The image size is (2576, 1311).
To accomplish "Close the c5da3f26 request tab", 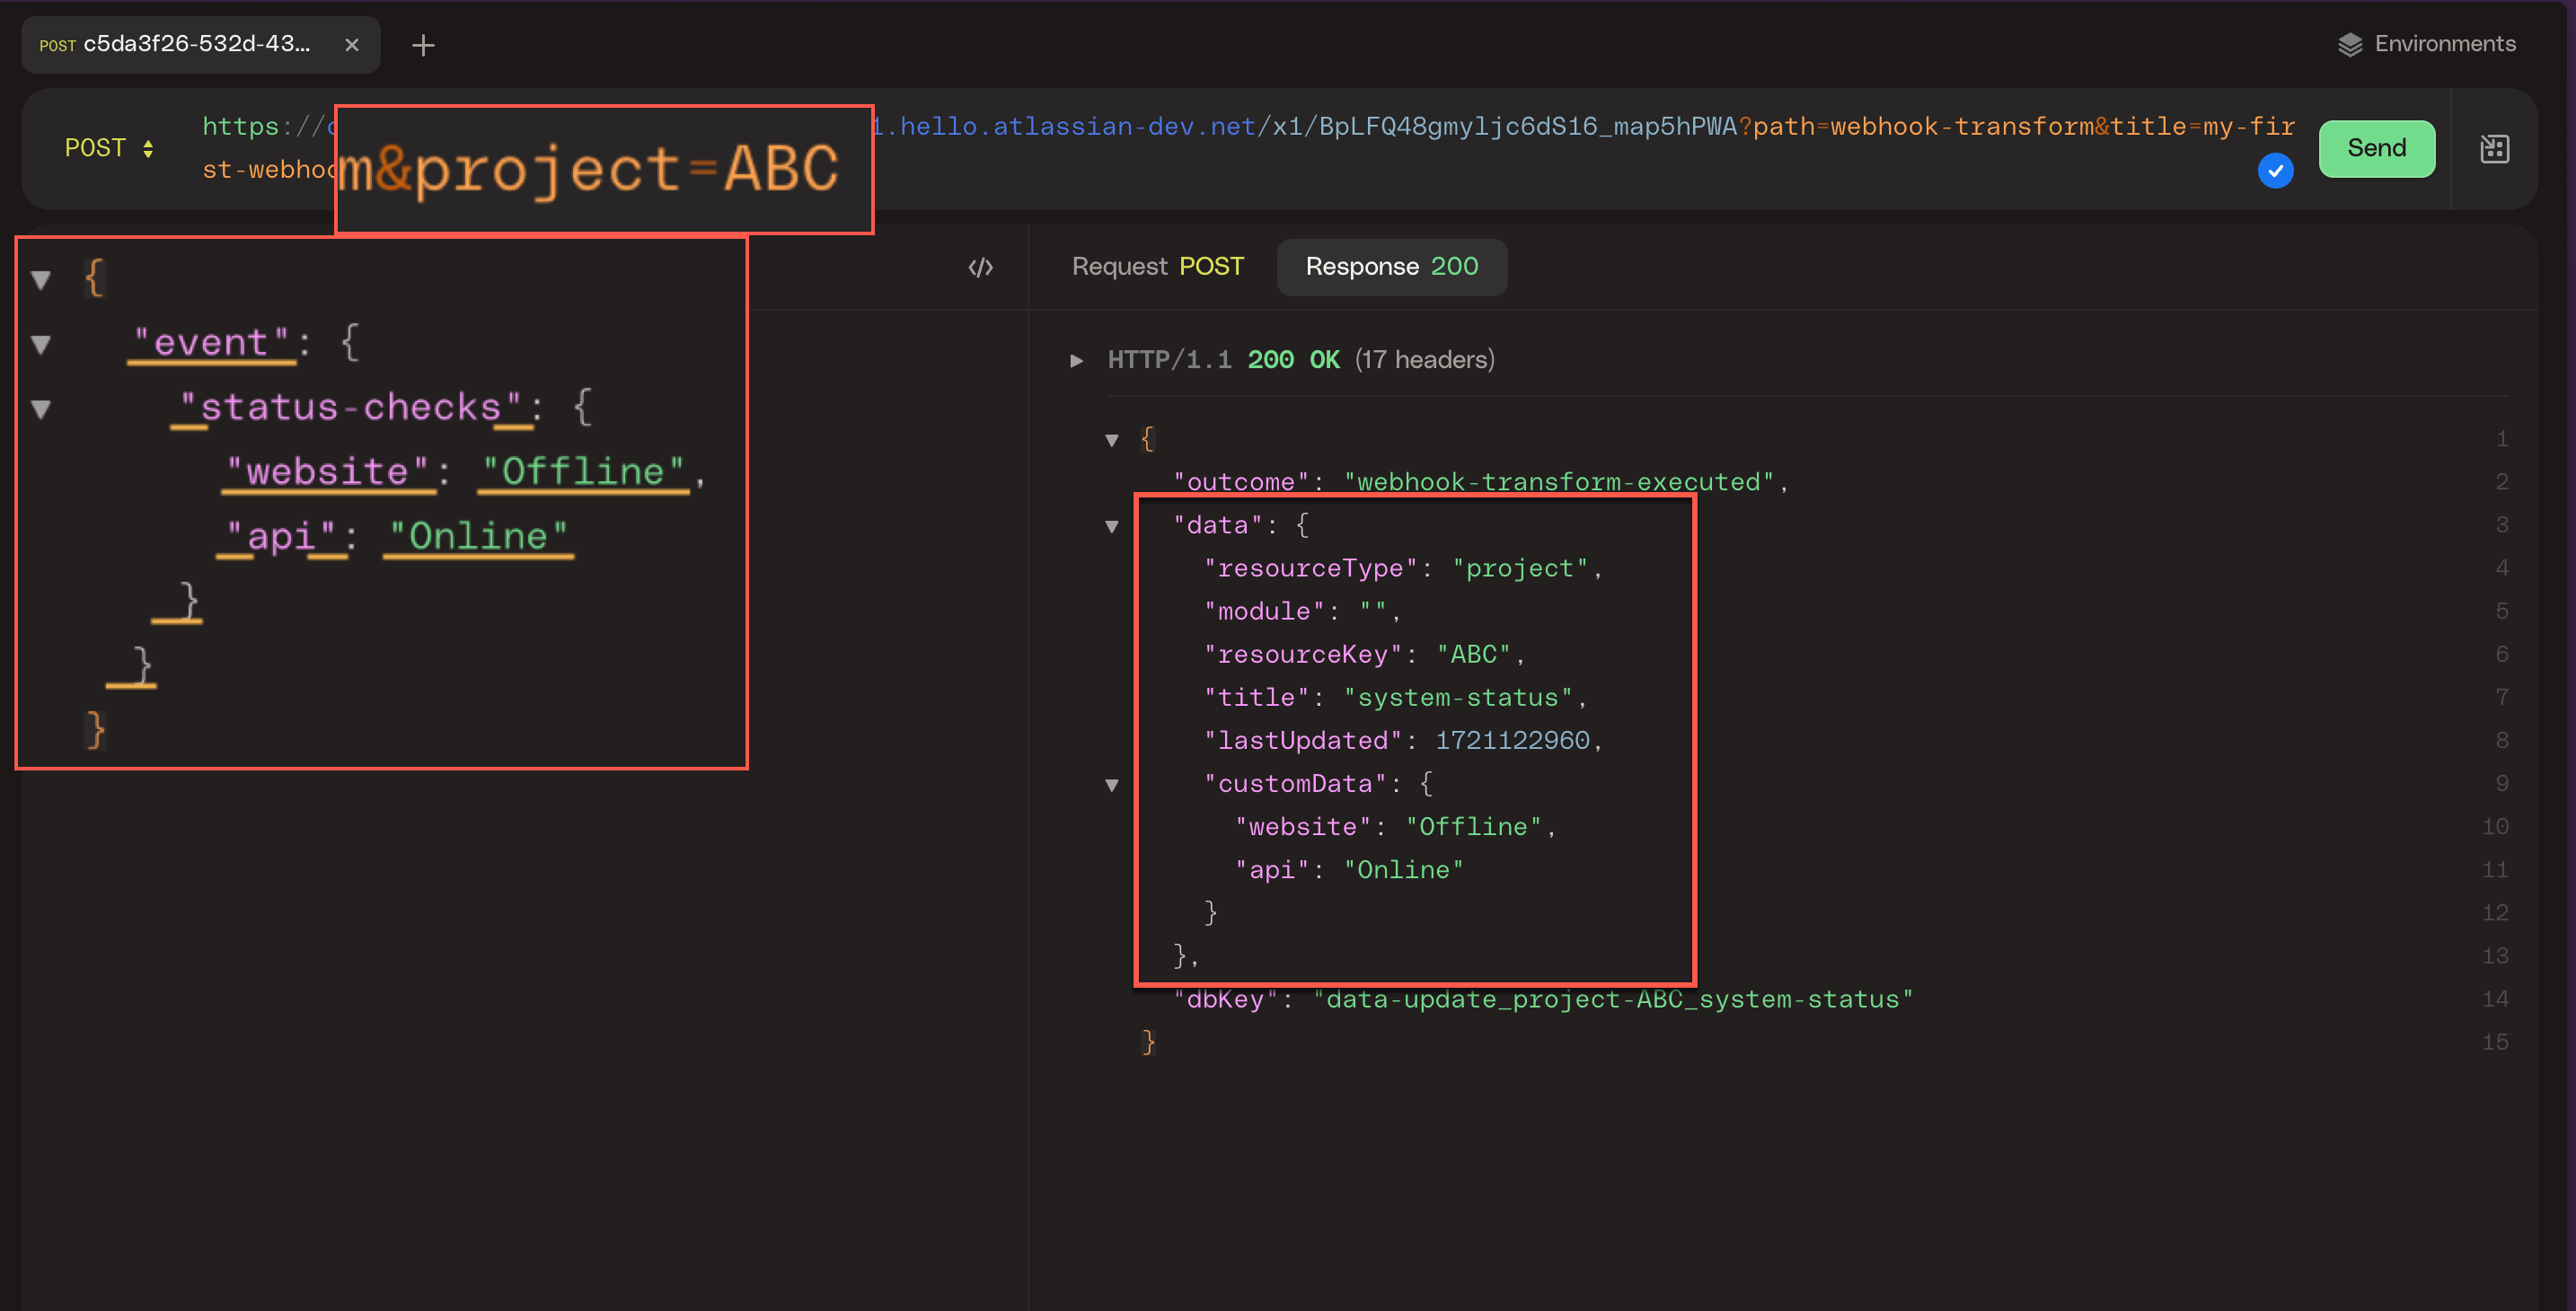I will 352,45.
